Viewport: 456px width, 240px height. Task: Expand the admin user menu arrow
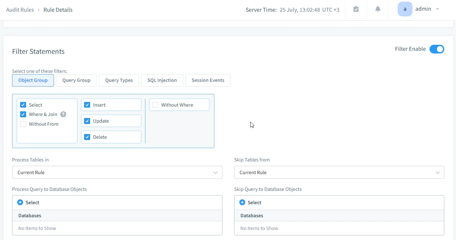coord(437,9)
